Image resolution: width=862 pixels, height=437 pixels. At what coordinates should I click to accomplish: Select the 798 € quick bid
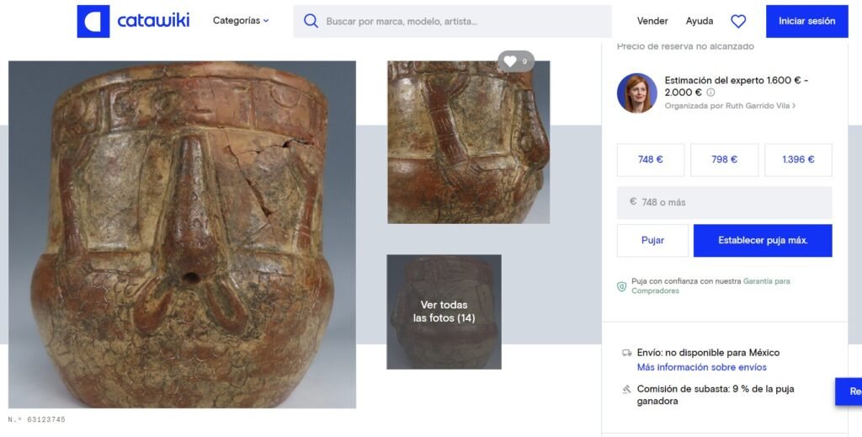point(724,159)
